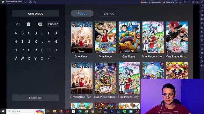The height and width of the screenshot is (114, 204).
Task: Click BlueStacks multi-instance tabs icon
Action: pyautogui.click(x=35, y=2)
